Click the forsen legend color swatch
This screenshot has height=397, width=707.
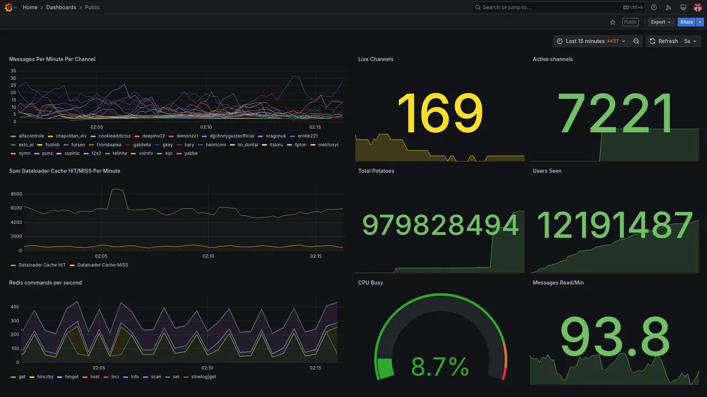click(x=66, y=145)
